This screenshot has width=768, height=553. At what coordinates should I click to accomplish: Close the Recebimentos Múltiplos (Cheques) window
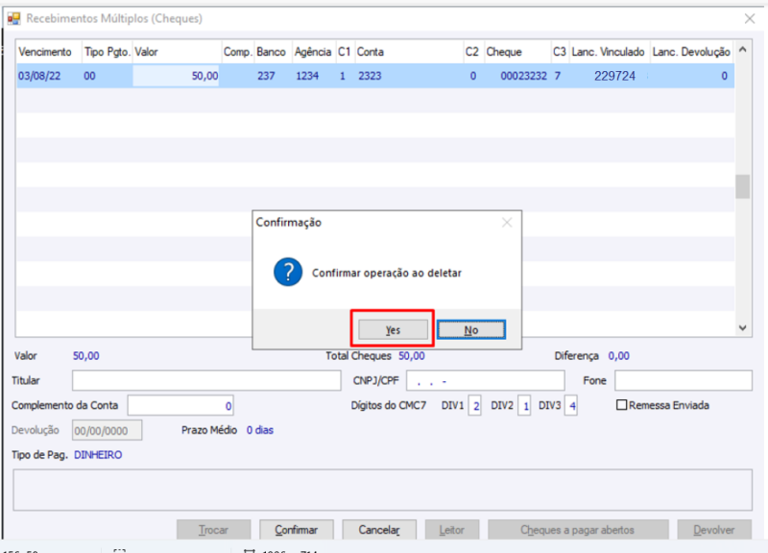pyautogui.click(x=750, y=18)
